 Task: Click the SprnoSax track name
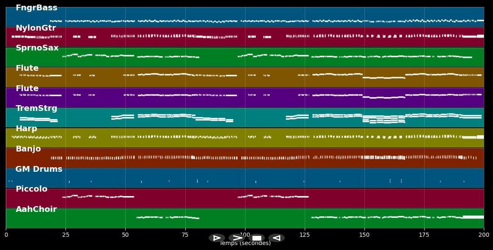[37, 48]
